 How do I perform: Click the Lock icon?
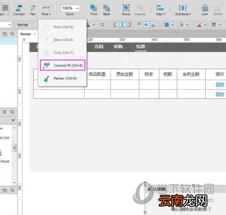(205, 10)
